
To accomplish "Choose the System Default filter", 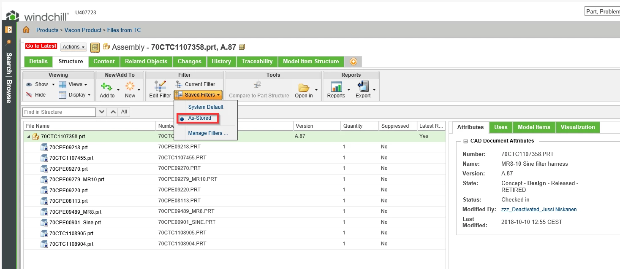I will pos(206,107).
